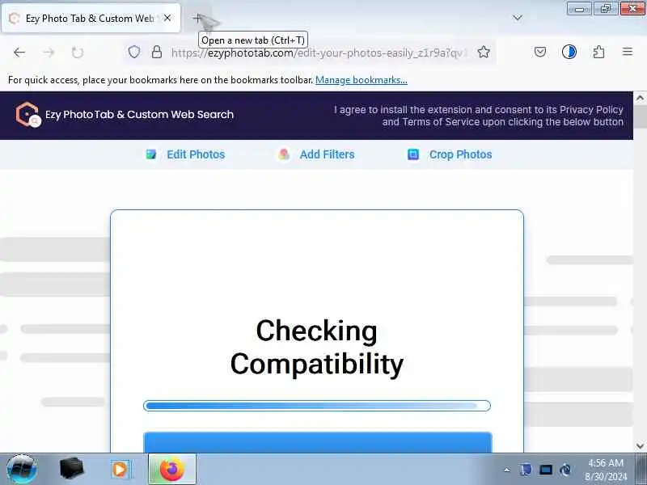This screenshot has width=647, height=485.
Task: Click the Action Center flag tray icon
Action: (x=525, y=470)
